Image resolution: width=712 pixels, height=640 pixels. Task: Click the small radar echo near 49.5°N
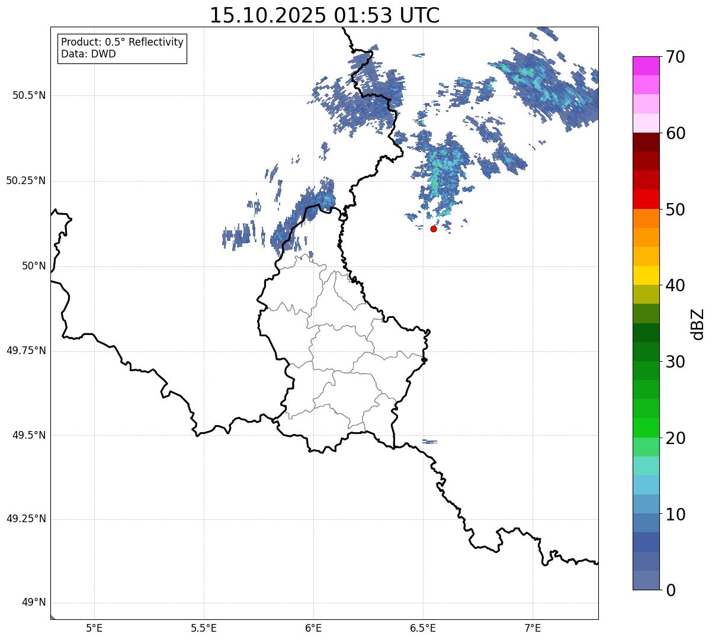point(430,442)
